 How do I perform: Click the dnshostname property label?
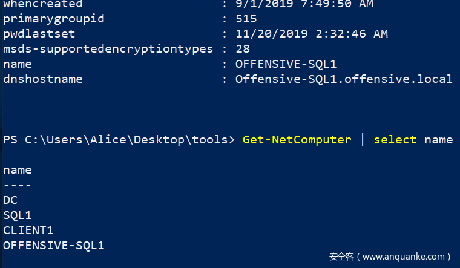coord(42,79)
